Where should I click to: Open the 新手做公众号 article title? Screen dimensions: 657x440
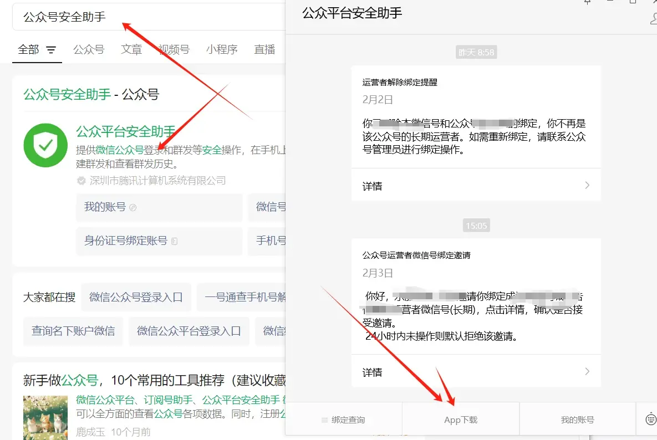[x=155, y=380]
